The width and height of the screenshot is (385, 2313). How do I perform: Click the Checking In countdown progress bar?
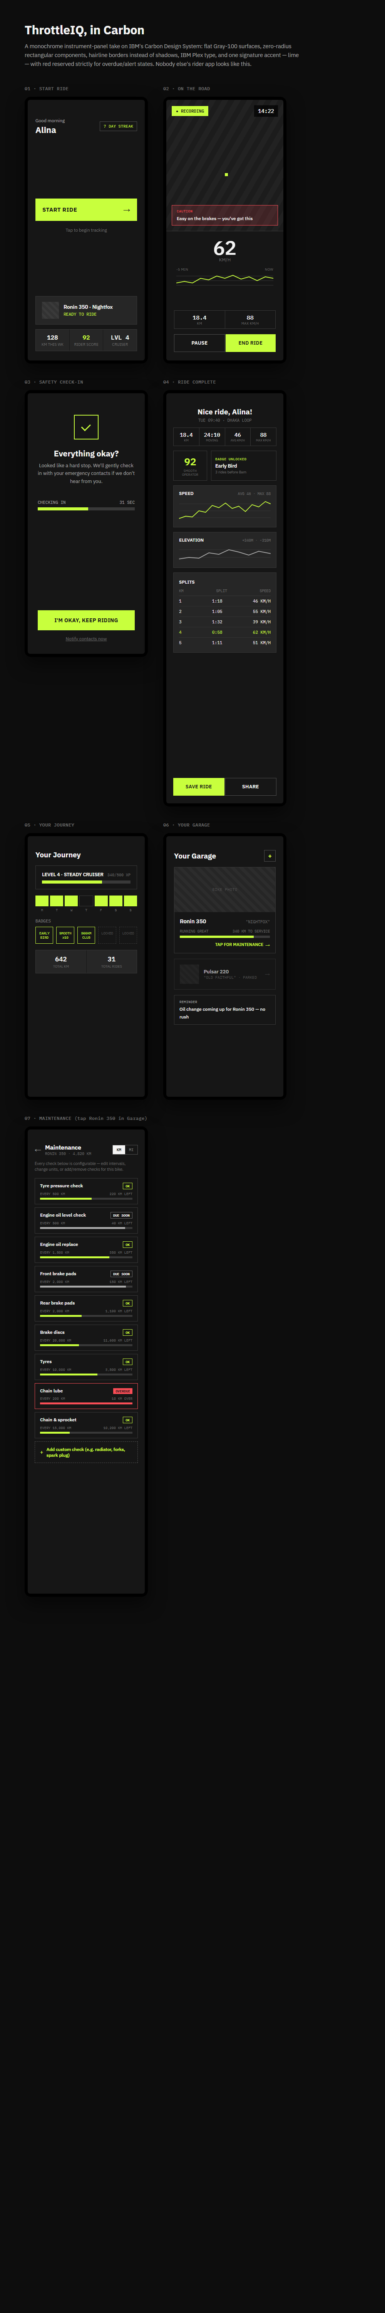tap(86, 509)
